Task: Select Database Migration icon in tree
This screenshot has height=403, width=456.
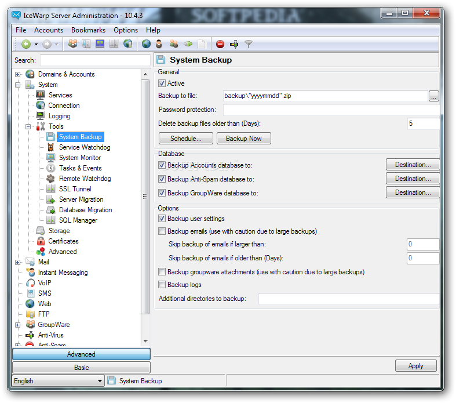Action: (50, 210)
